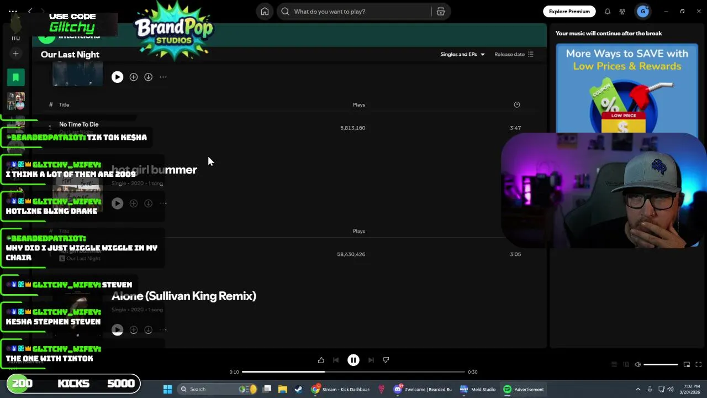Click the next track button
This screenshot has width=707, height=398.
click(x=371, y=360)
